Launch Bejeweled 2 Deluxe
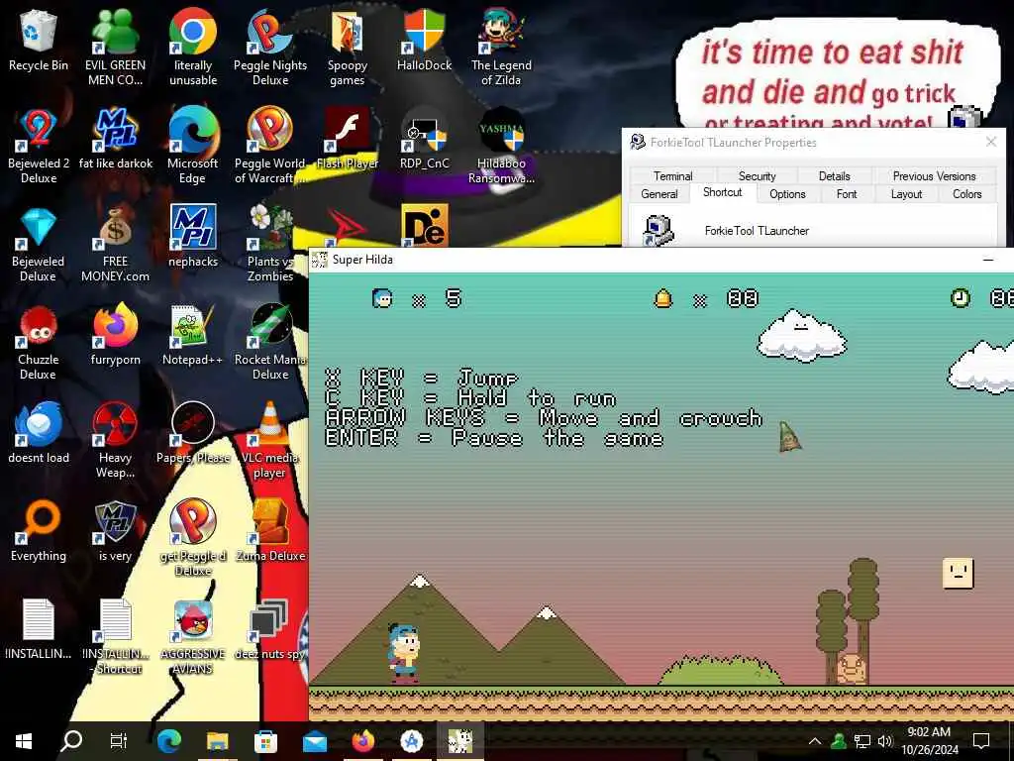The width and height of the screenshot is (1014, 761). point(39,147)
